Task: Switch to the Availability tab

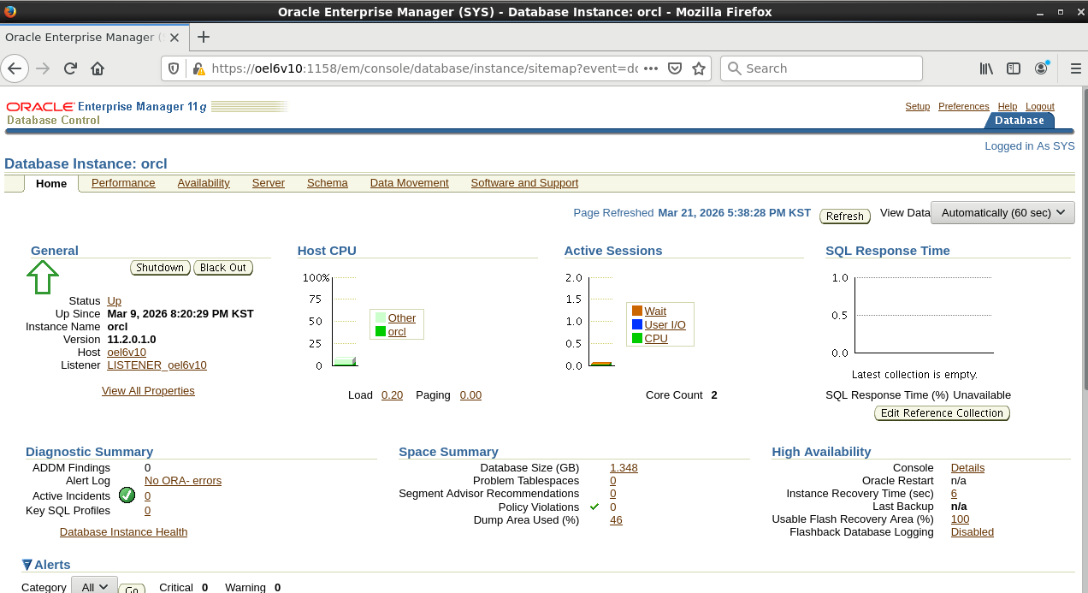Action: (204, 183)
